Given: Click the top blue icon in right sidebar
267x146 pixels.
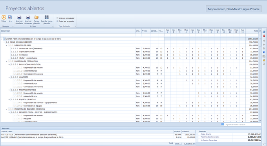Looking at the screenshot, I should coord(264,32).
